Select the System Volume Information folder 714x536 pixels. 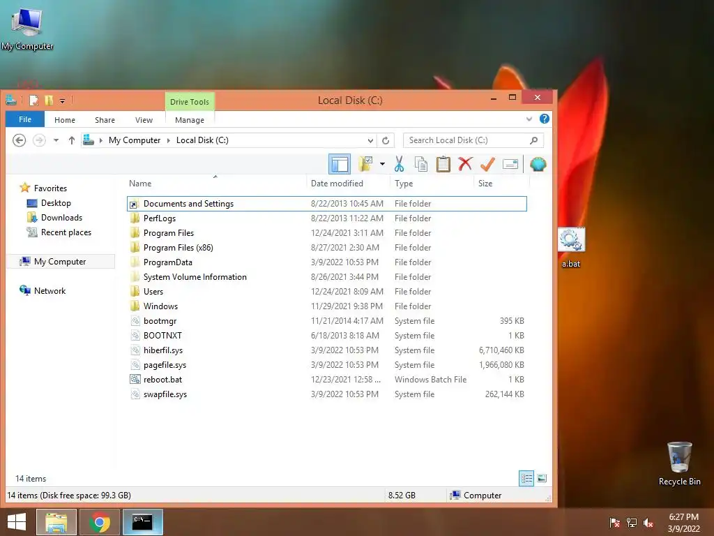pyautogui.click(x=326, y=276)
